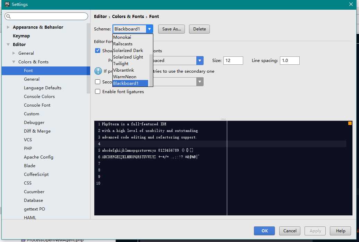Toggle the Show only monospaced fonts checkbox
This screenshot has width=359, height=242.
[97, 51]
